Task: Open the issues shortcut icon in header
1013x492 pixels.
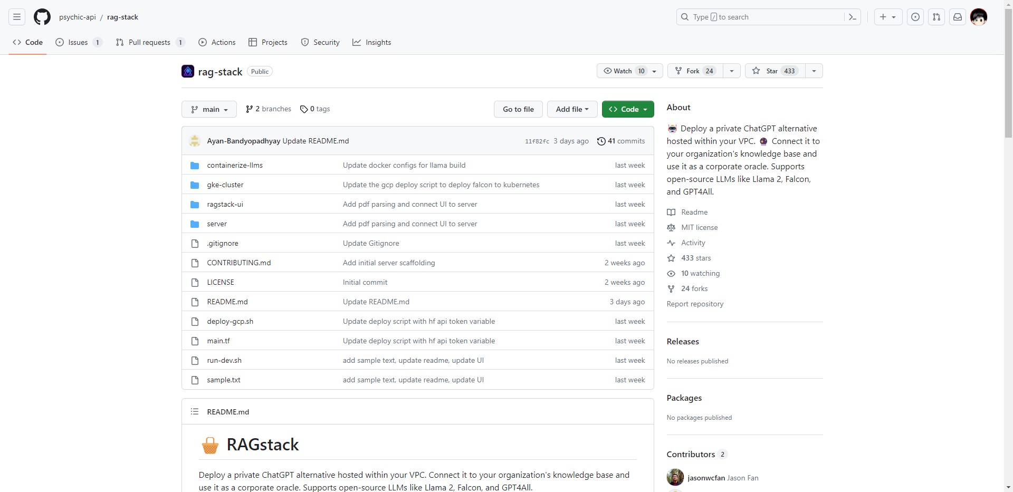Action: [915, 17]
